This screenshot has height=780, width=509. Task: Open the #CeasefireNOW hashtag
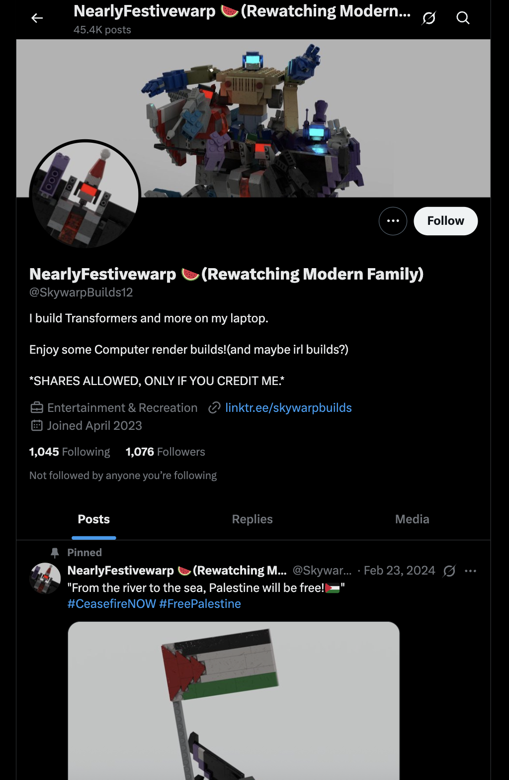pyautogui.click(x=112, y=604)
